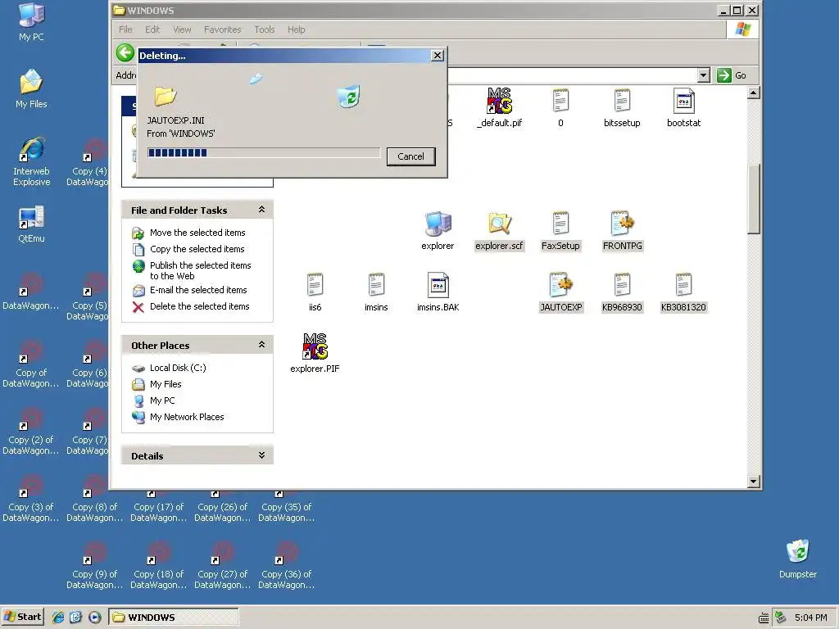Open My Files desktop icon
This screenshot has height=629, width=839.
pyautogui.click(x=31, y=88)
